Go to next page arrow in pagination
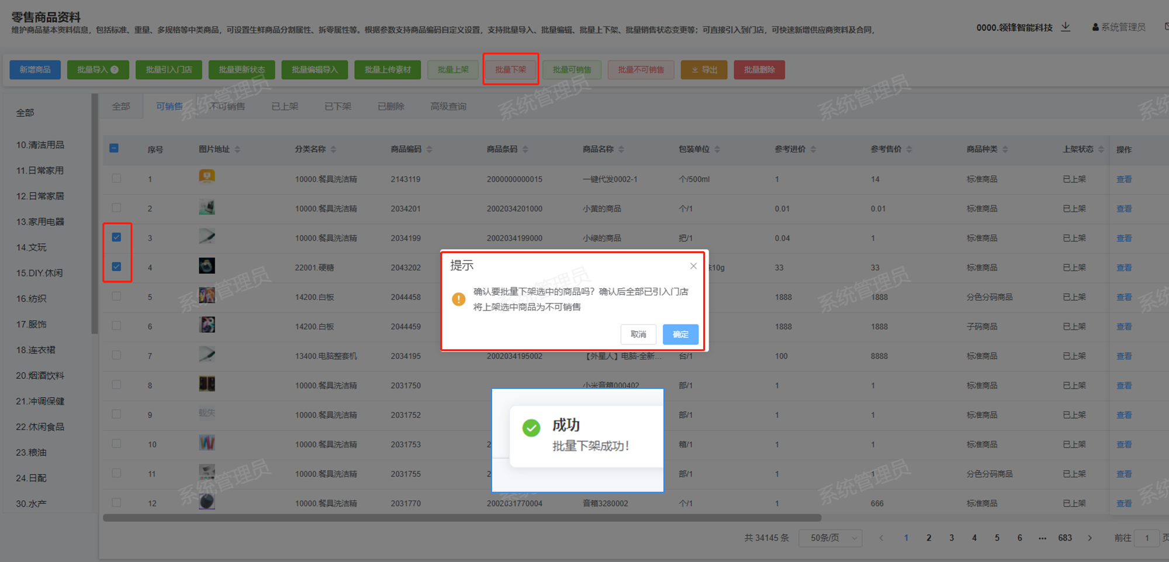The height and width of the screenshot is (562, 1169). pyautogui.click(x=1090, y=538)
